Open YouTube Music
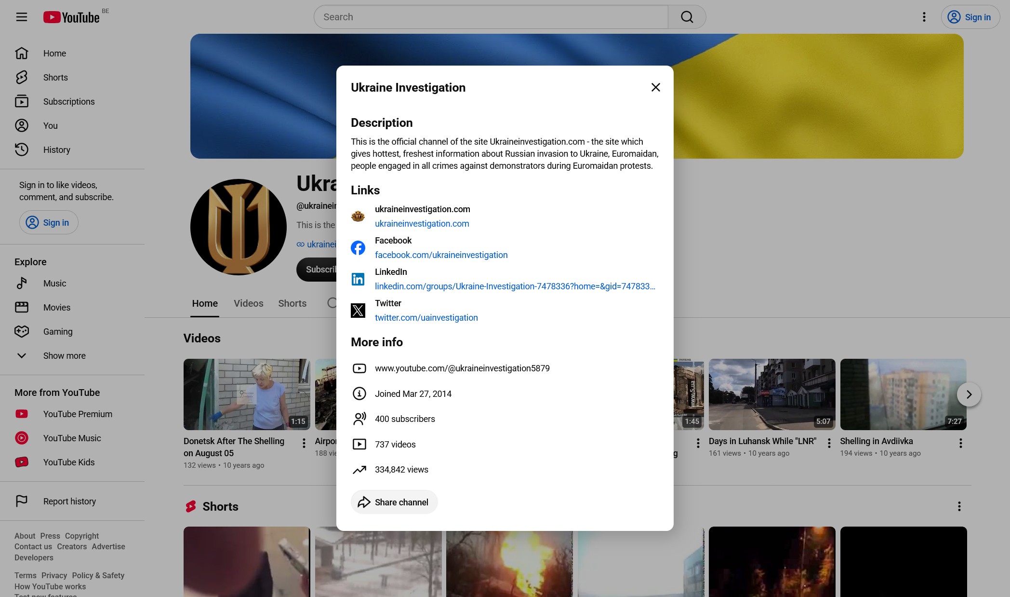 tap(72, 438)
